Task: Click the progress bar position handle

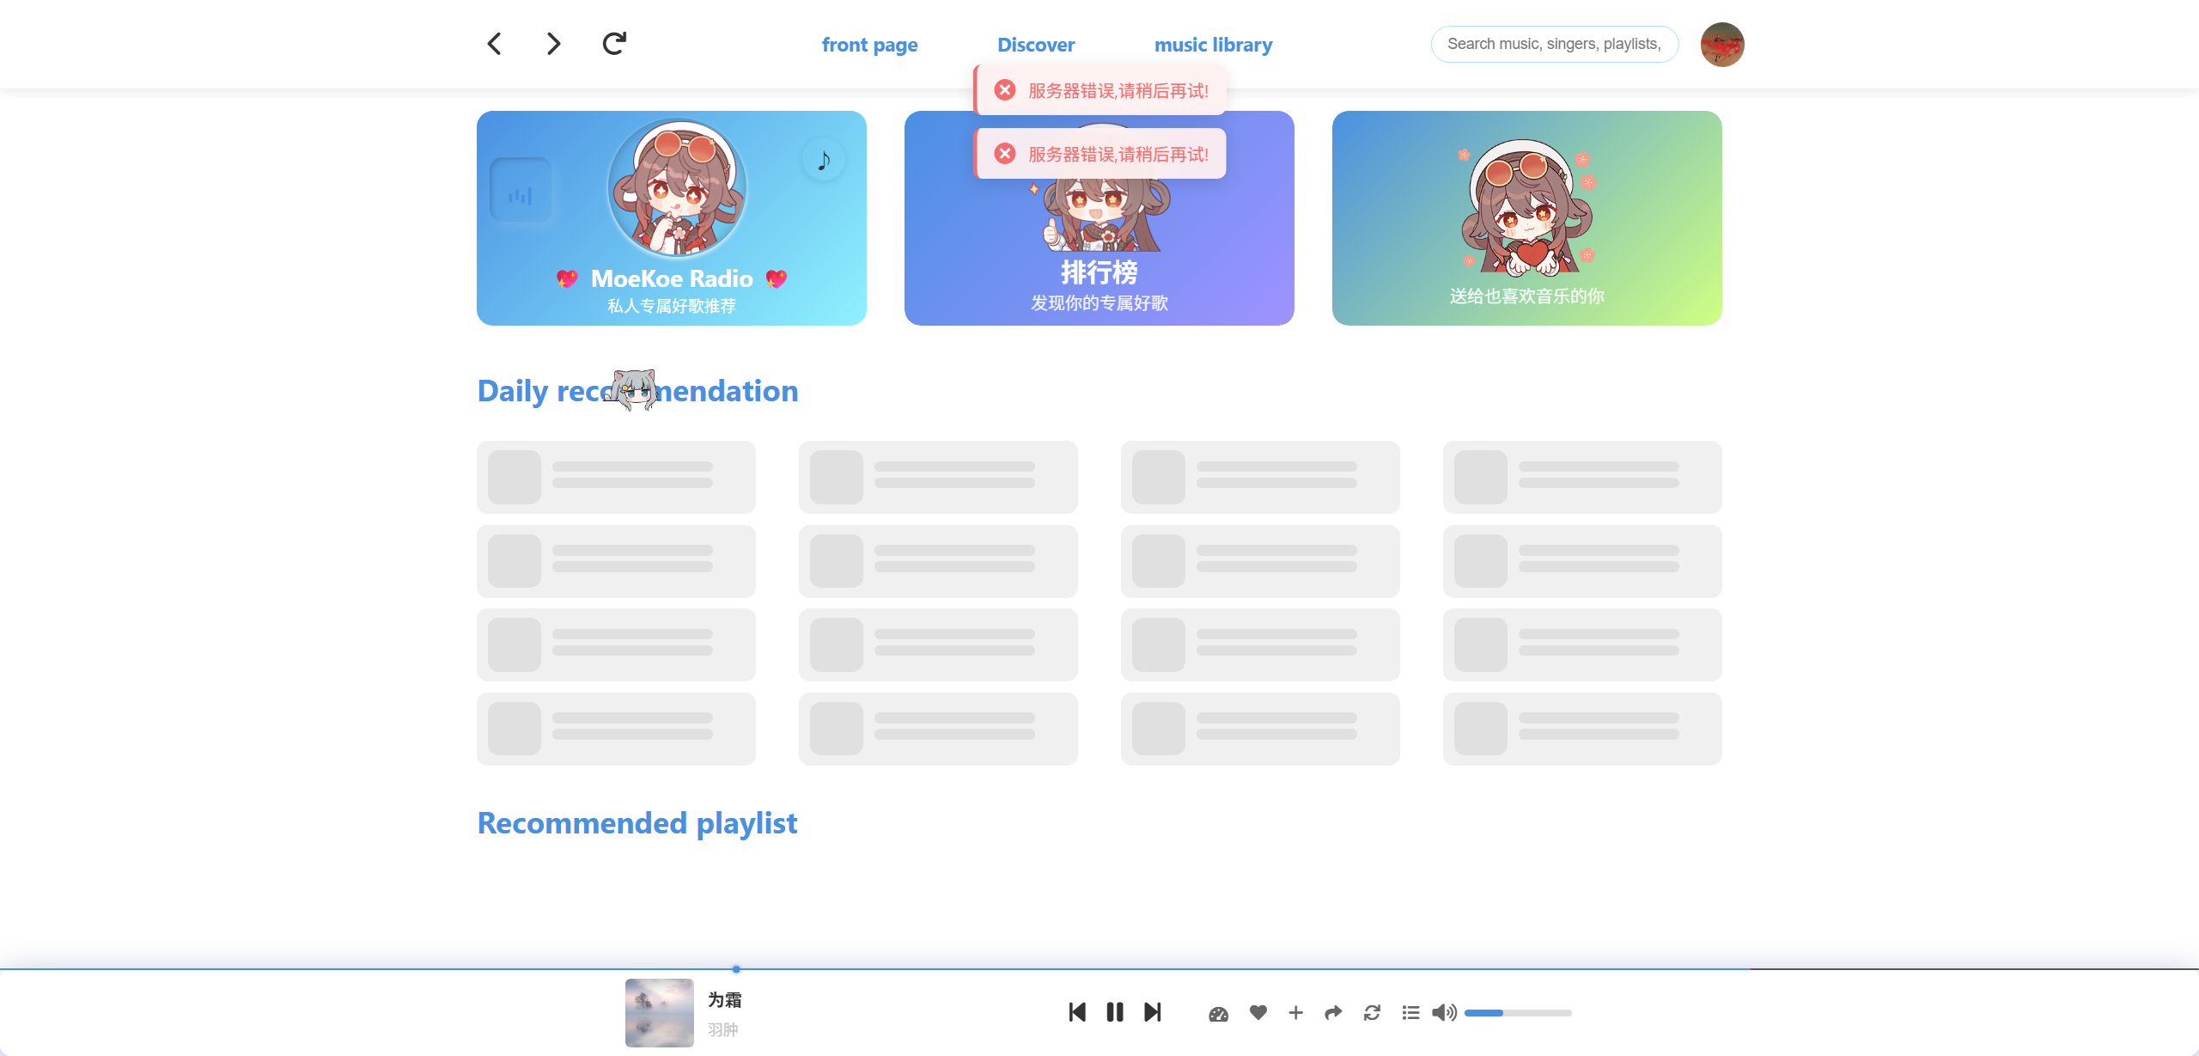Action: (736, 969)
